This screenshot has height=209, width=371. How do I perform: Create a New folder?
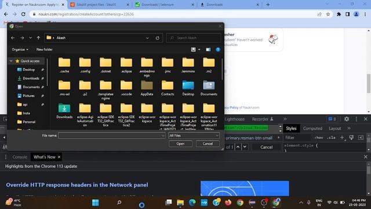pos(44,49)
